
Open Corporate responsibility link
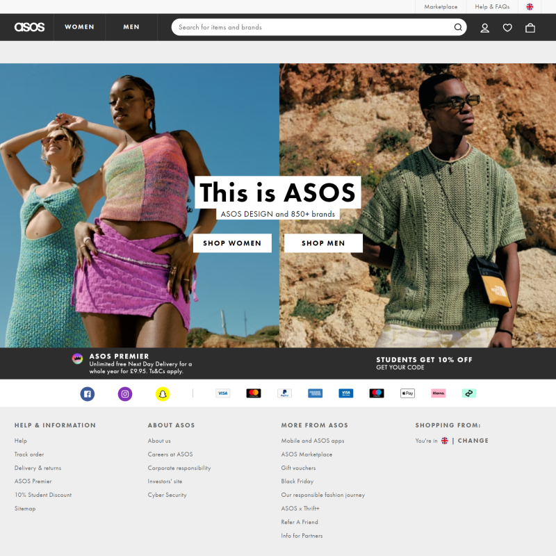(x=179, y=468)
